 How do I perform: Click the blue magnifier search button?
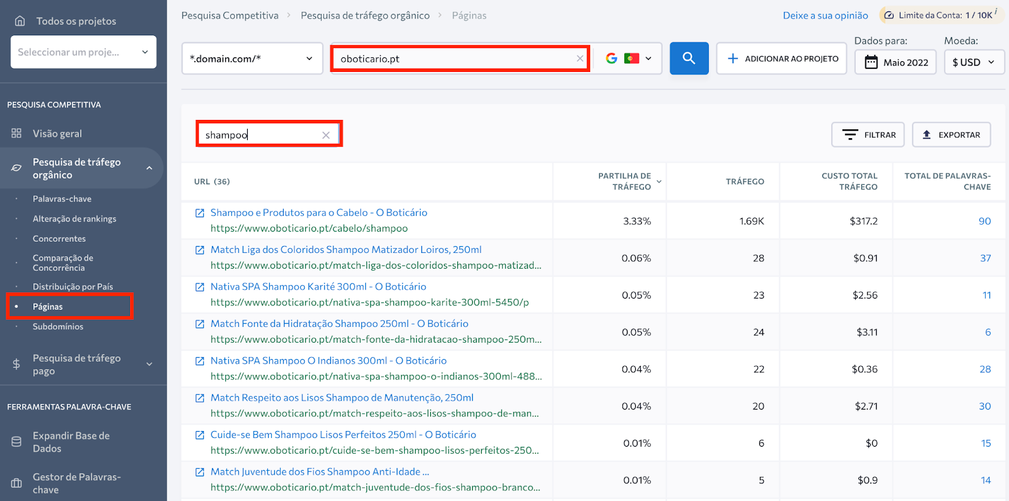coord(689,59)
